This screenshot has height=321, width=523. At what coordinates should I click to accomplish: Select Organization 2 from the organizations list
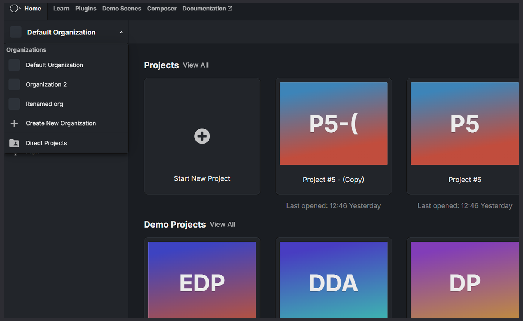pos(46,84)
